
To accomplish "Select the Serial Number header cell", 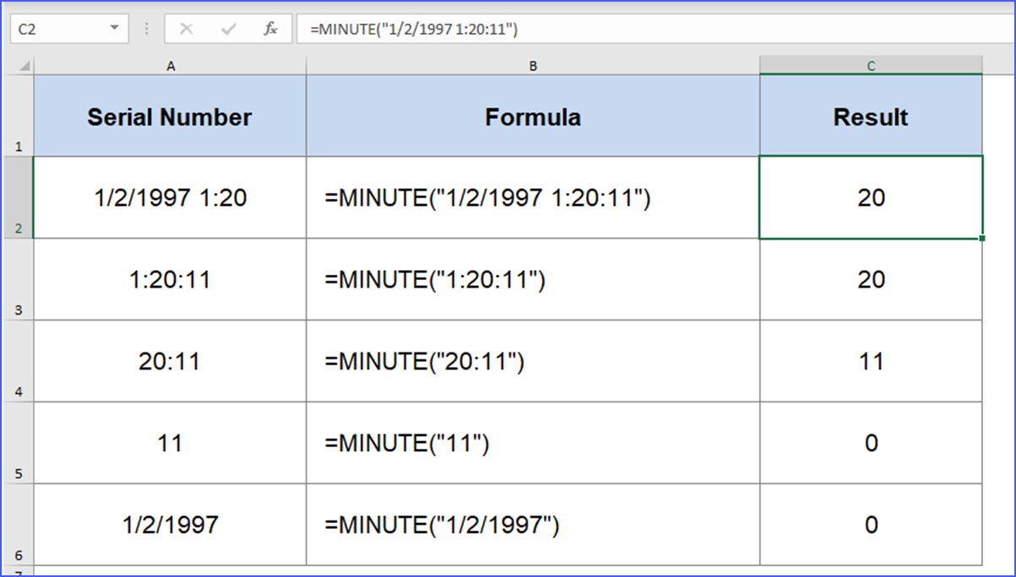I will [x=169, y=116].
